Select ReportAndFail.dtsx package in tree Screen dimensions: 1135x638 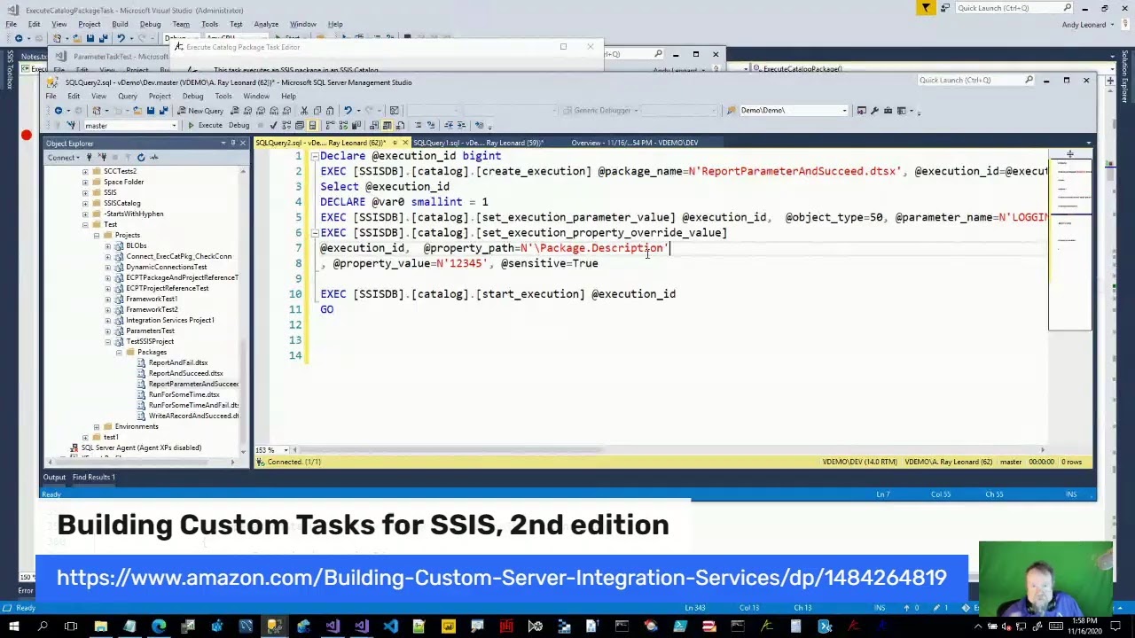coord(177,362)
